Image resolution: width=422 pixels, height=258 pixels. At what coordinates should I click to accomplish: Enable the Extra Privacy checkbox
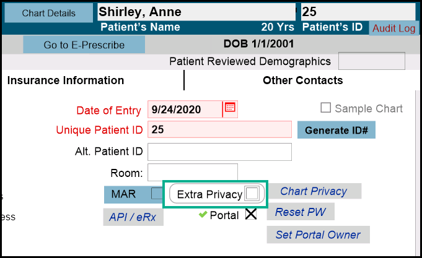252,194
